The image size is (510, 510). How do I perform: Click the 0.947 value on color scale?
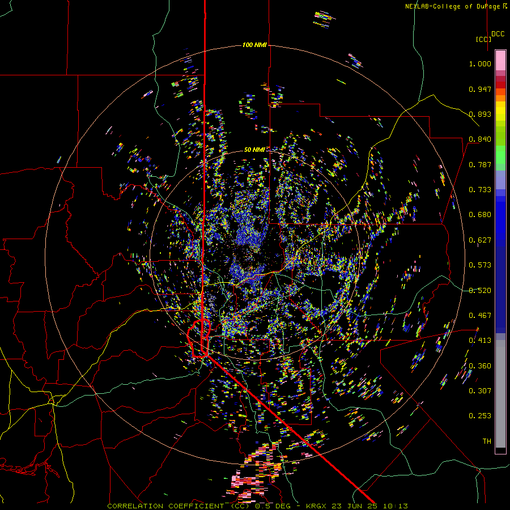tap(480, 89)
